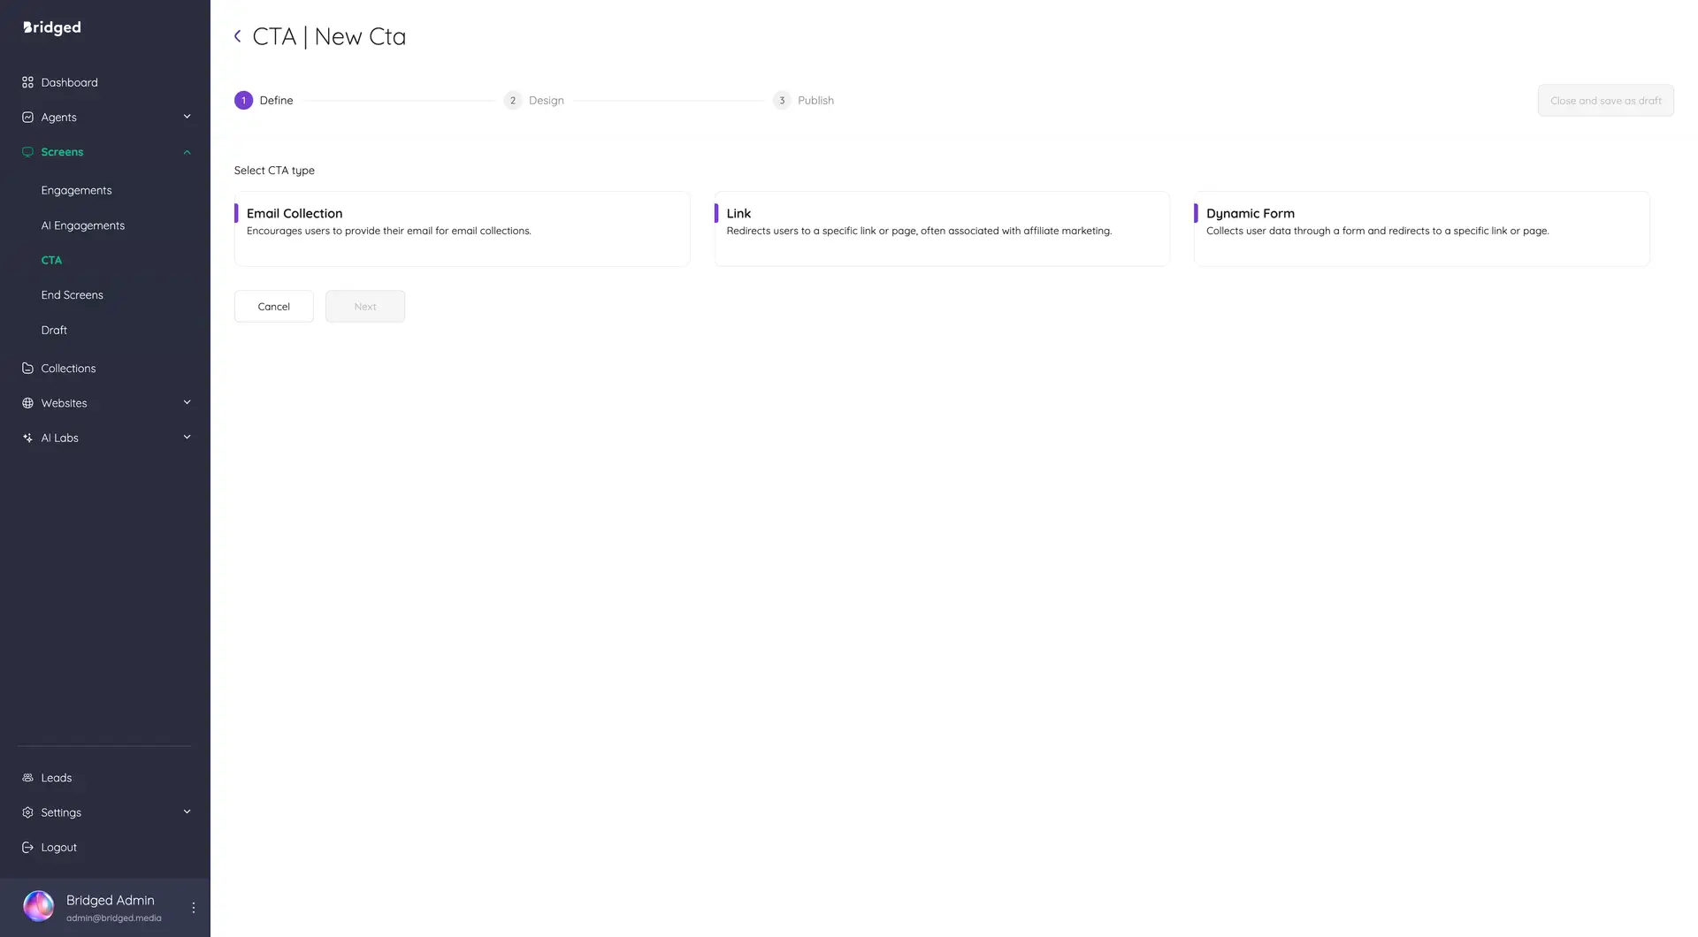The image size is (1698, 937).
Task: Click the Agents icon in sidebar
Action: [27, 118]
